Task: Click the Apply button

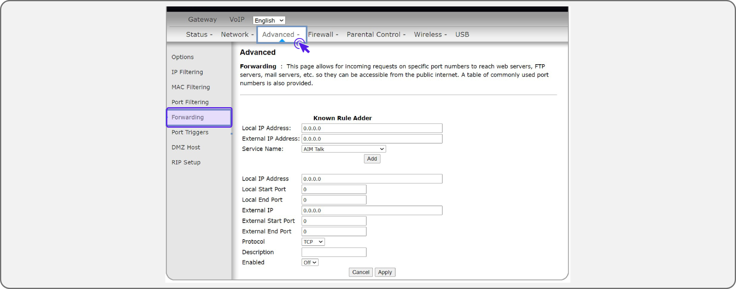Action: (x=385, y=272)
